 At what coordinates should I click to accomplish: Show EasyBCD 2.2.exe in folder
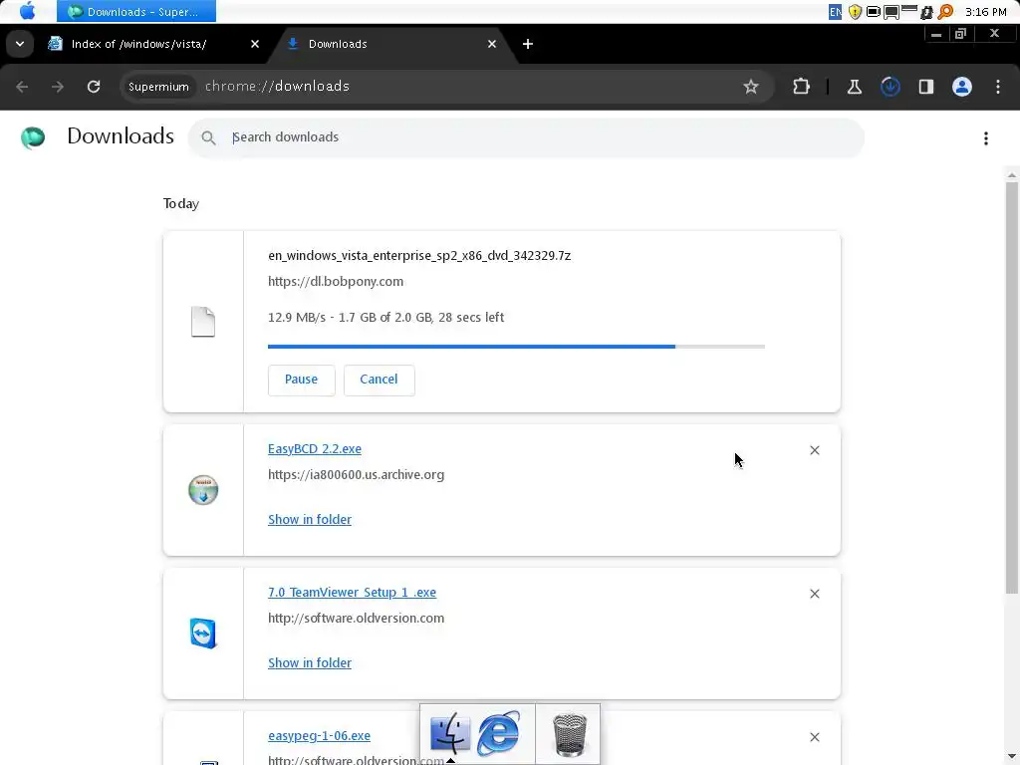coord(310,519)
